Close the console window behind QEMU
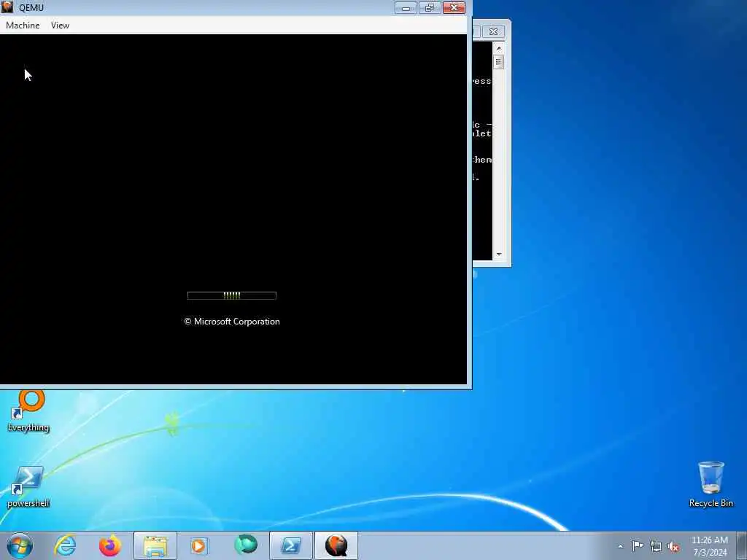The width and height of the screenshot is (747, 560). pyautogui.click(x=493, y=32)
